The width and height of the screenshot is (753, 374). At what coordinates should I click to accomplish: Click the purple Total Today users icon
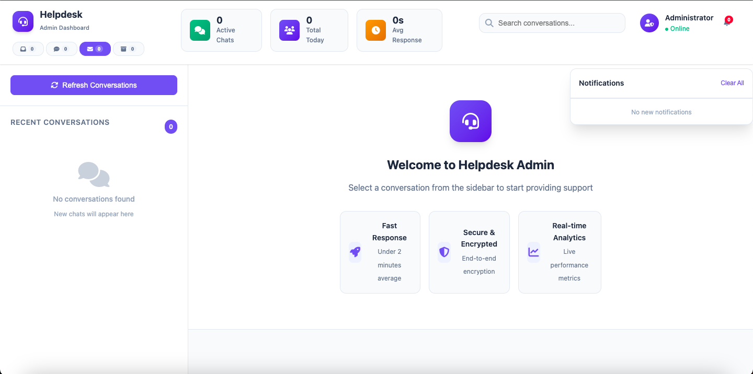click(289, 30)
